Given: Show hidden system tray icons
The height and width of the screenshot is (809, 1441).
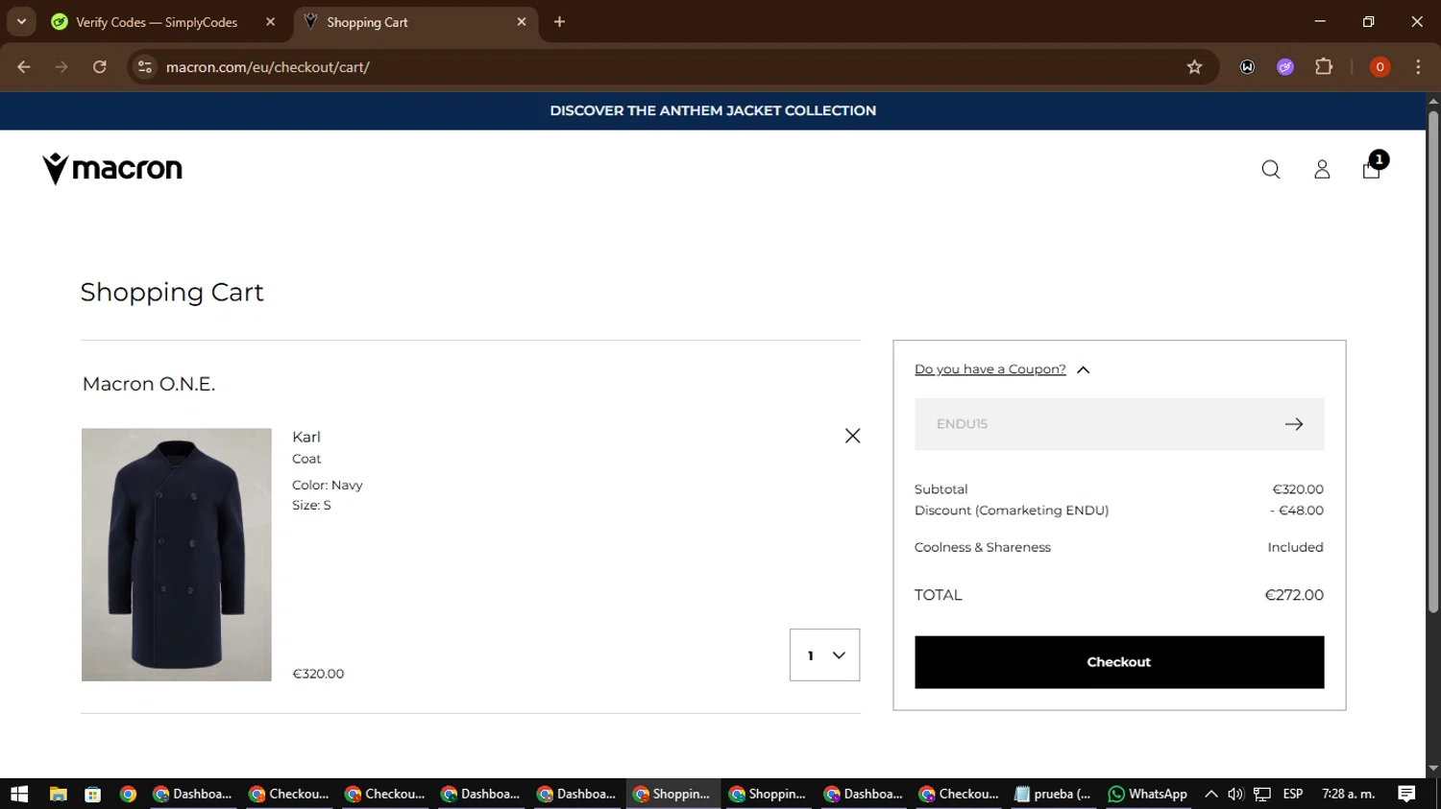Looking at the screenshot, I should (1211, 795).
